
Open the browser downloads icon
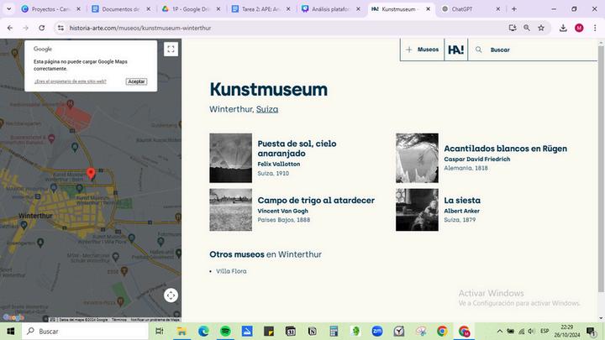[x=563, y=28]
